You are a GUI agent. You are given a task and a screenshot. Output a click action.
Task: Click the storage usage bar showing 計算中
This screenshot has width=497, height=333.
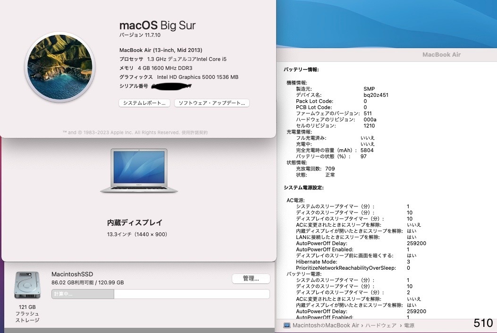point(160,294)
